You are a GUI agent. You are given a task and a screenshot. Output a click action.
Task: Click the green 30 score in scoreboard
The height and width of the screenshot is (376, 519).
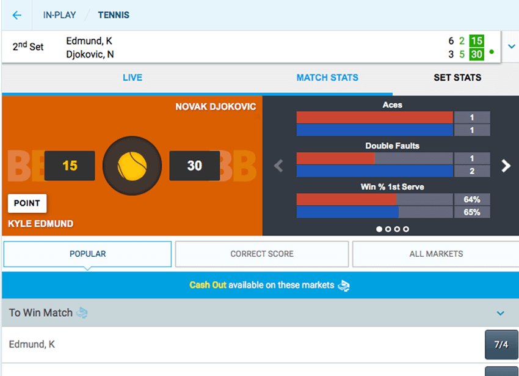click(477, 54)
